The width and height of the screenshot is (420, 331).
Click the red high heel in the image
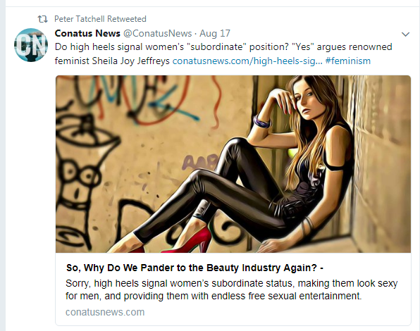[187, 241]
